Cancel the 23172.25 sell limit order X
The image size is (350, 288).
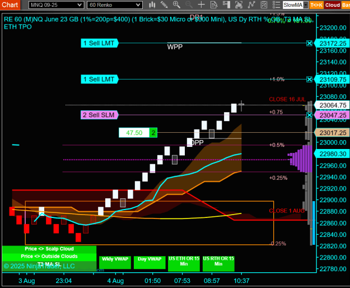pyautogui.click(x=309, y=43)
